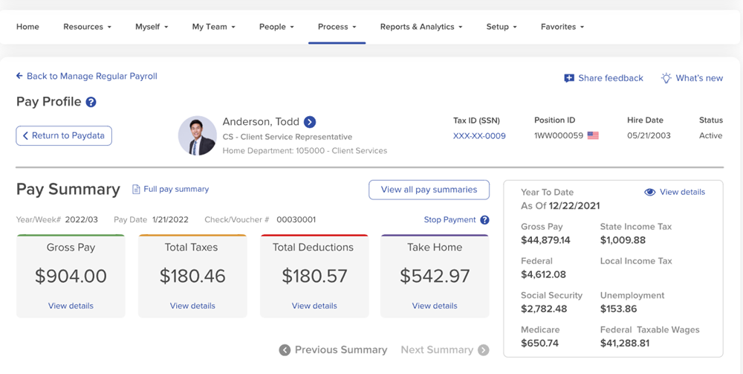743x374 pixels.
Task: Click the Next Summary text
Action: [x=437, y=350]
